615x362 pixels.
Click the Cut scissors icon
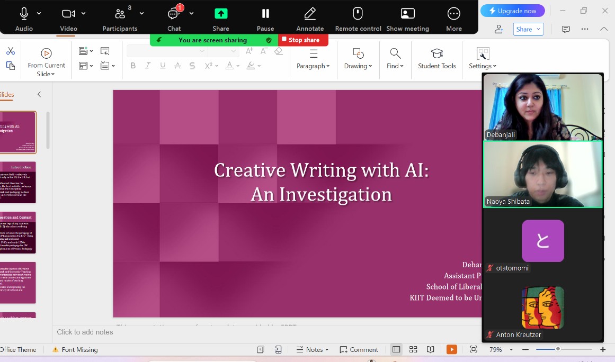coord(11,51)
